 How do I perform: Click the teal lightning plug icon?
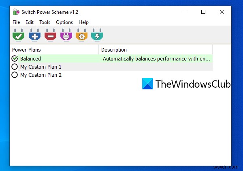(97, 35)
